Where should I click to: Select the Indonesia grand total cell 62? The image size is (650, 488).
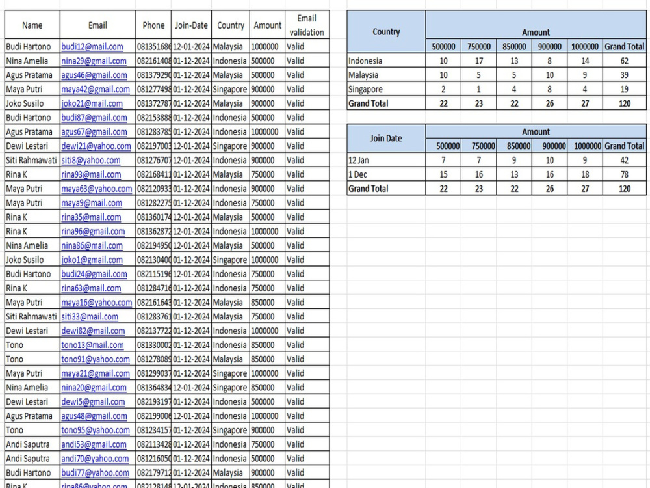click(x=624, y=61)
